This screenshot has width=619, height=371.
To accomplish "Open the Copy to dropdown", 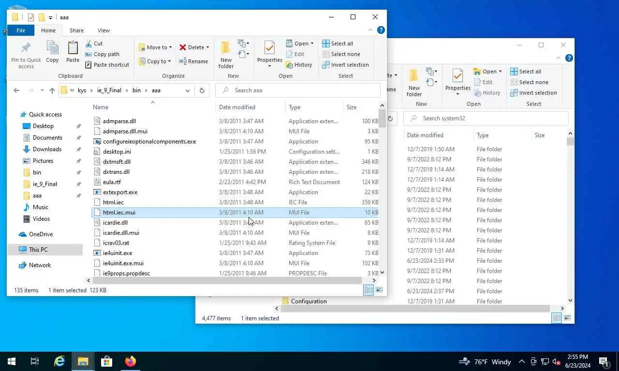I will click(x=155, y=61).
